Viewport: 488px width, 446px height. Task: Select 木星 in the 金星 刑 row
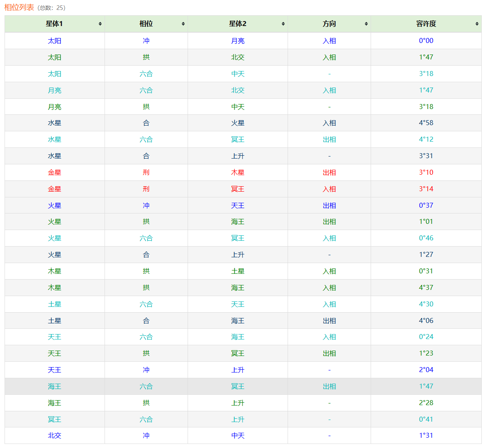coord(238,173)
